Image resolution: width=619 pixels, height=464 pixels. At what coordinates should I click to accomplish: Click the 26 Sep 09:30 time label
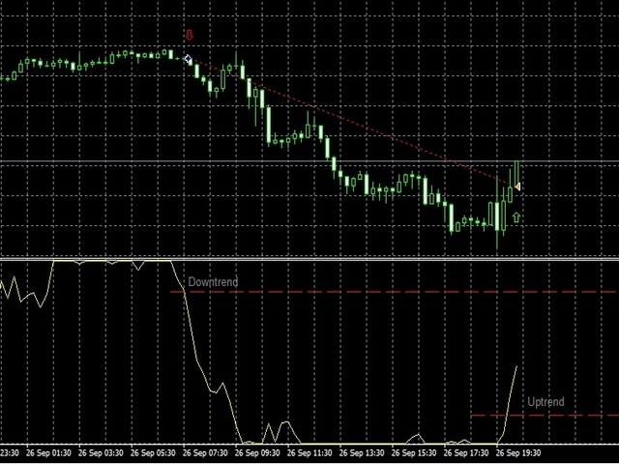pyautogui.click(x=257, y=453)
